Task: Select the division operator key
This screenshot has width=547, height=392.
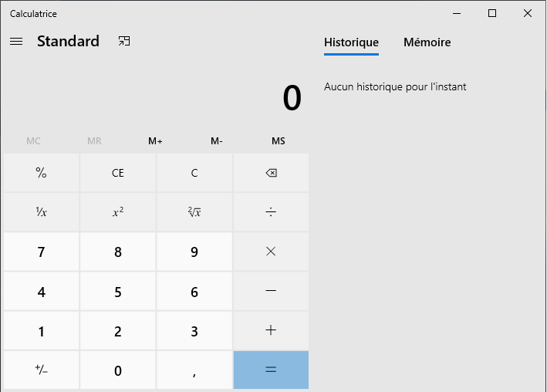Action: coord(271,212)
